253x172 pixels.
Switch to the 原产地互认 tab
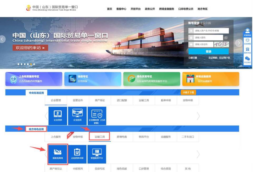[56, 169]
